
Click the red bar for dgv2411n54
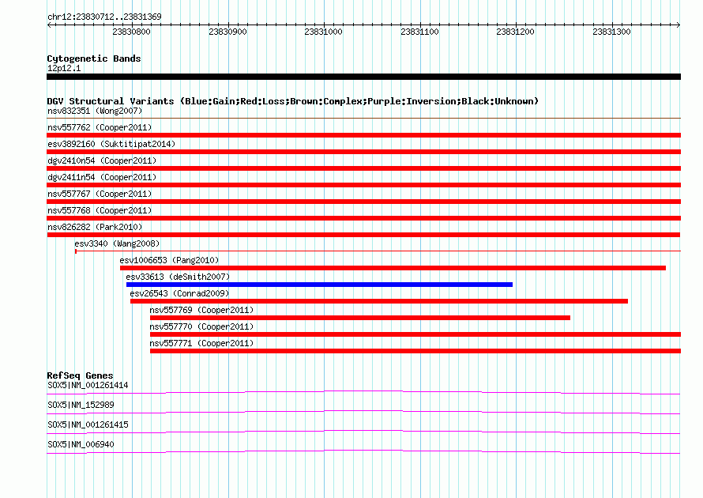(x=363, y=185)
